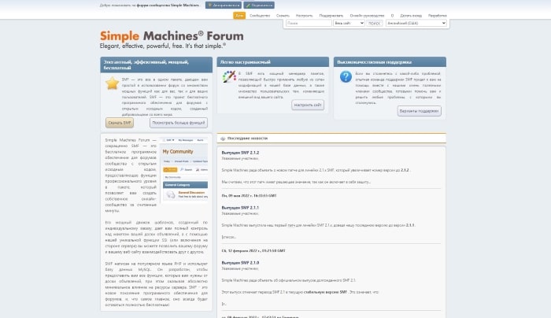The width and height of the screenshot is (551, 318).
Task: Click the стабильную версию SMF bold text
Action: click(325, 292)
